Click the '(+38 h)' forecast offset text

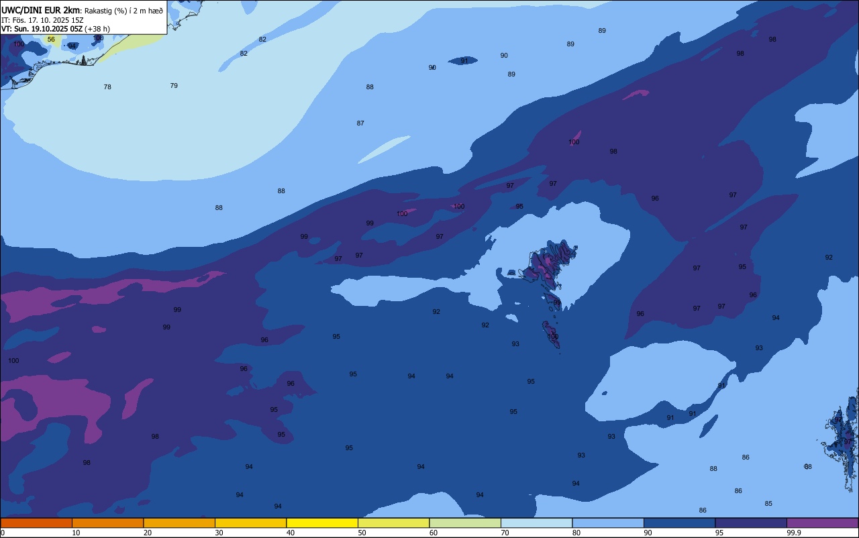coord(97,29)
